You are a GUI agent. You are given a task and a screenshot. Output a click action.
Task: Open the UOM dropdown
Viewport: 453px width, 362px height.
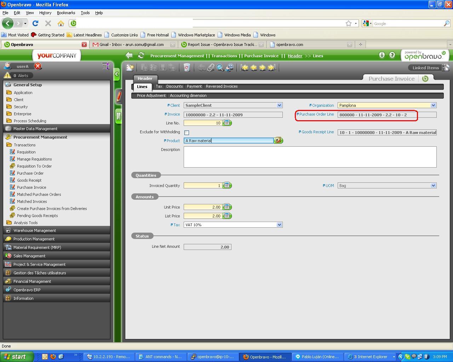click(x=433, y=185)
